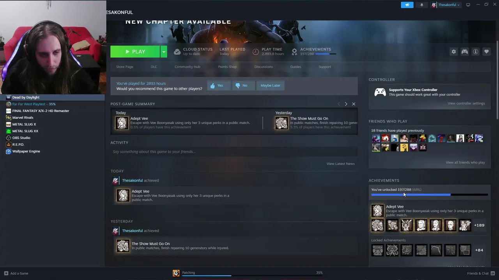Viewport: 499px width, 280px height.
Task: Click the achievements progress bar in sidebar
Action: (x=430, y=194)
